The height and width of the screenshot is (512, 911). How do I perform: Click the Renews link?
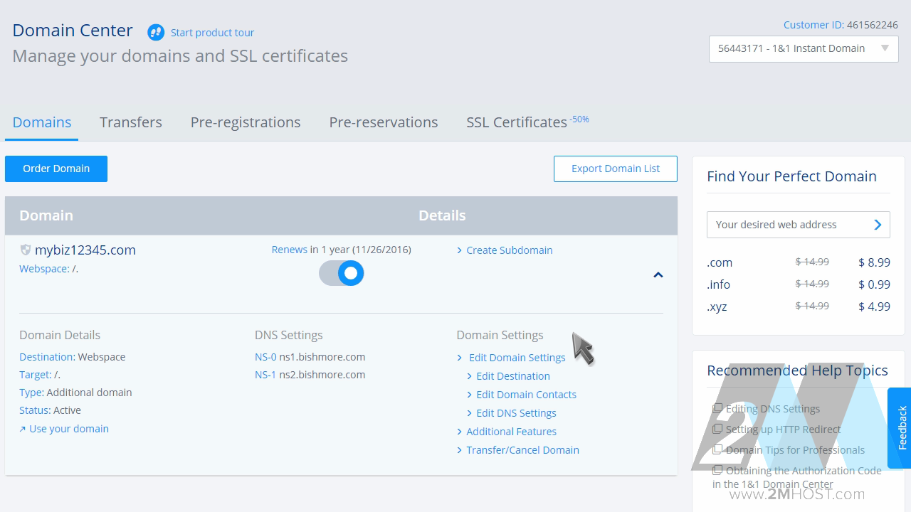click(x=290, y=250)
